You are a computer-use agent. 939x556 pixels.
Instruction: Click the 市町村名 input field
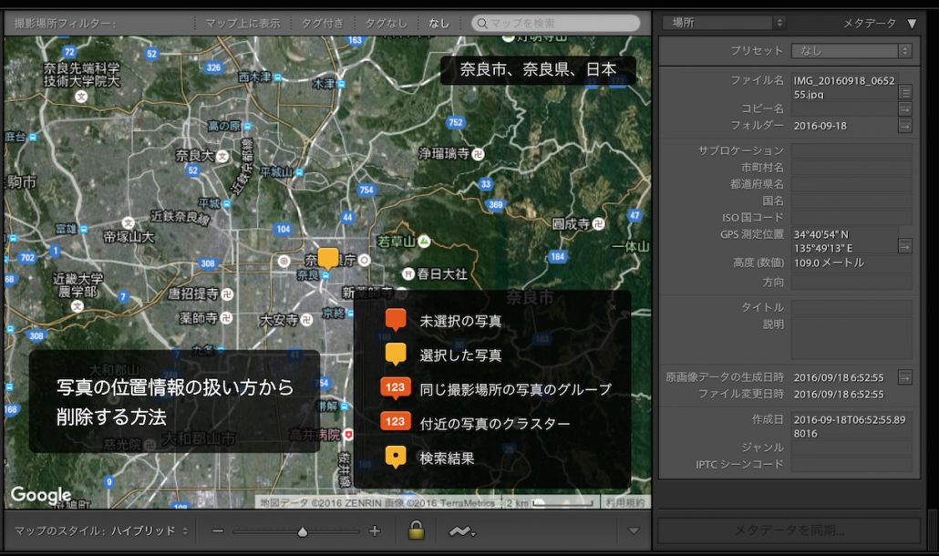[x=851, y=167]
